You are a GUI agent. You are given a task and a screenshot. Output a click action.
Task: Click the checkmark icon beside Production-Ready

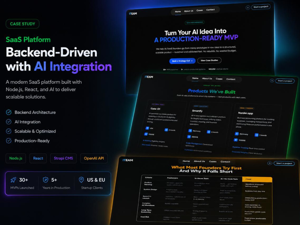click(9, 141)
